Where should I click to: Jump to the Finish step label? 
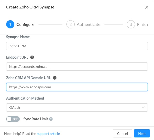tap(142, 25)
